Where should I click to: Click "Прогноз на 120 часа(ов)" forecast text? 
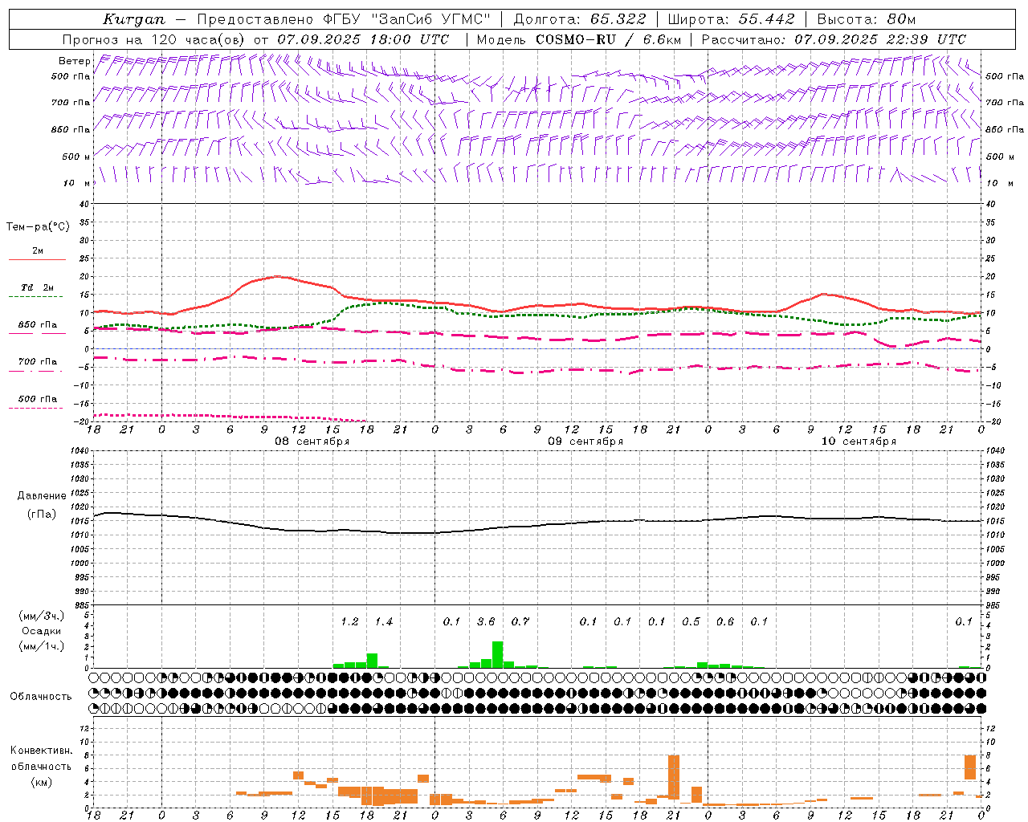154,39
